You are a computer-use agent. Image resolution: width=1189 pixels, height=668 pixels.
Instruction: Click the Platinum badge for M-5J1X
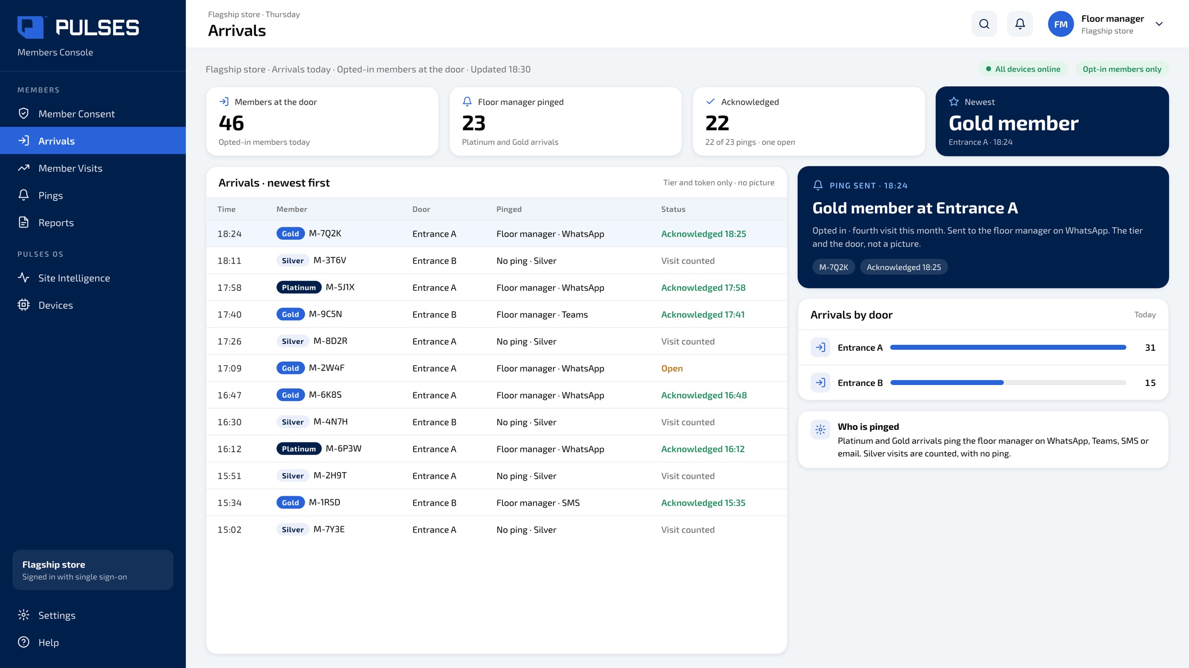[x=299, y=287]
